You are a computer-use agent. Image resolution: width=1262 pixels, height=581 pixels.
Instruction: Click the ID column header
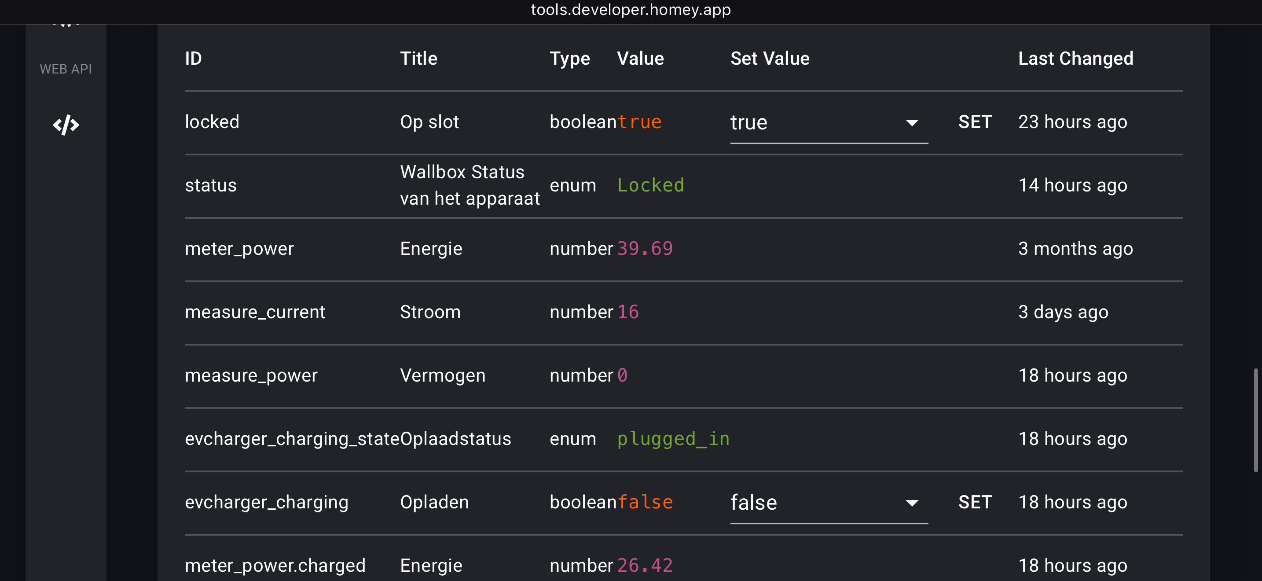pyautogui.click(x=193, y=59)
